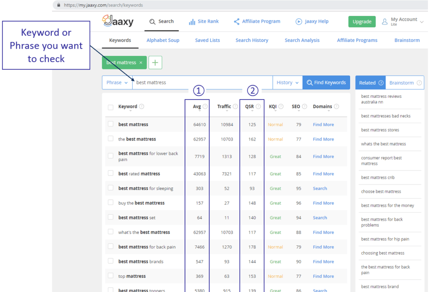Screen dimensions: 430x292
Task: Check the box for 'best mattress' row
Action: [110, 124]
